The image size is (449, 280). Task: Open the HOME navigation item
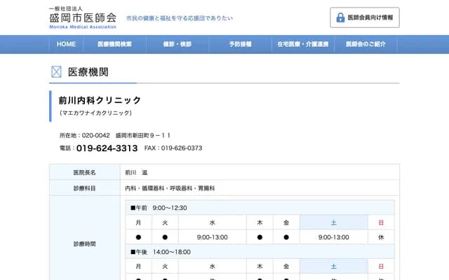66,44
